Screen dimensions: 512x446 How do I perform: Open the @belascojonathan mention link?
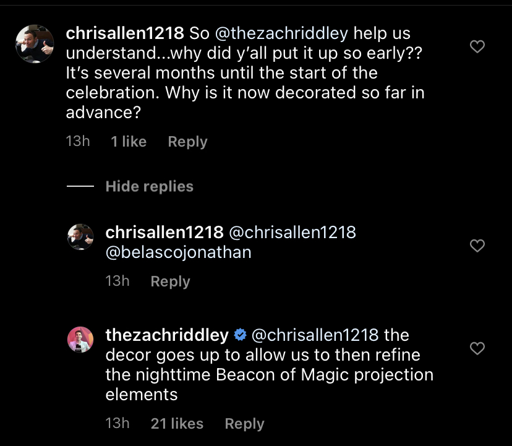coord(178,252)
